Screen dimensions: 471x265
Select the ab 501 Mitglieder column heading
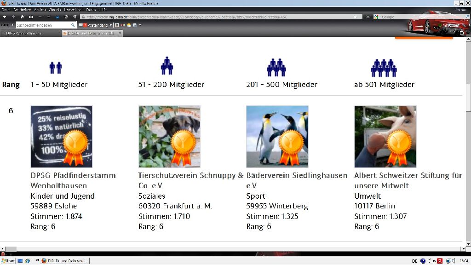tap(384, 85)
